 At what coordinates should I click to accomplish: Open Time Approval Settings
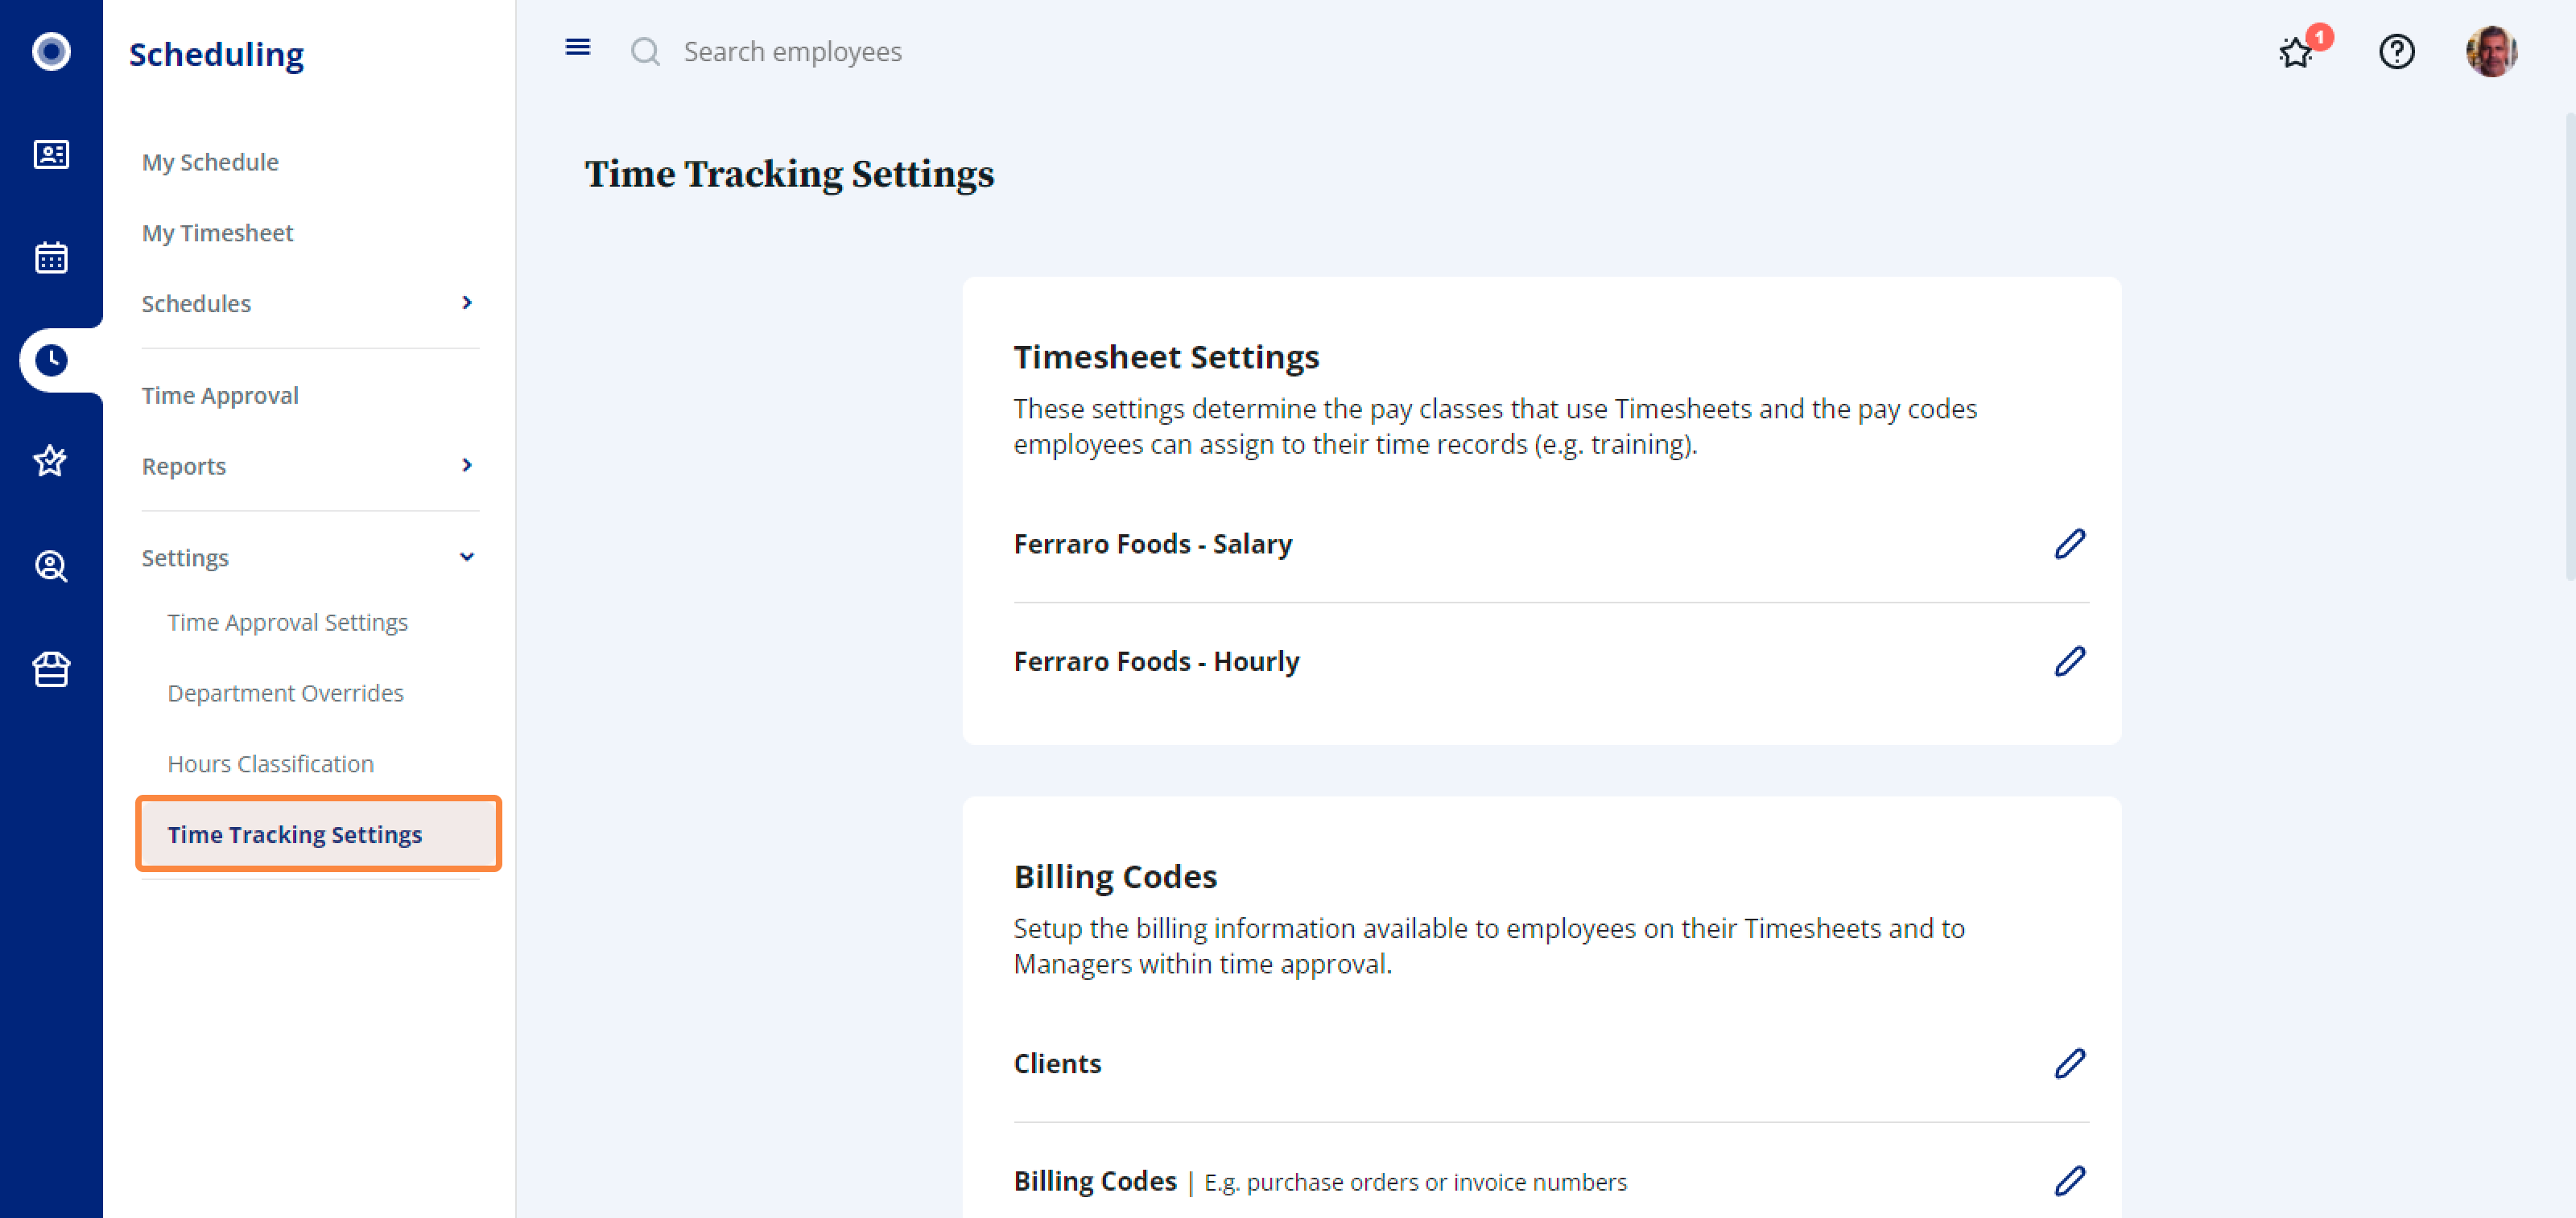click(x=287, y=623)
